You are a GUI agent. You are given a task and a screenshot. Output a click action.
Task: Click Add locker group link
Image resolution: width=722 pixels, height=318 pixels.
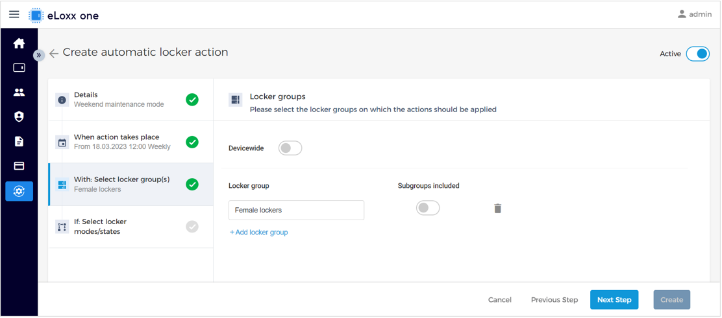[x=259, y=233]
